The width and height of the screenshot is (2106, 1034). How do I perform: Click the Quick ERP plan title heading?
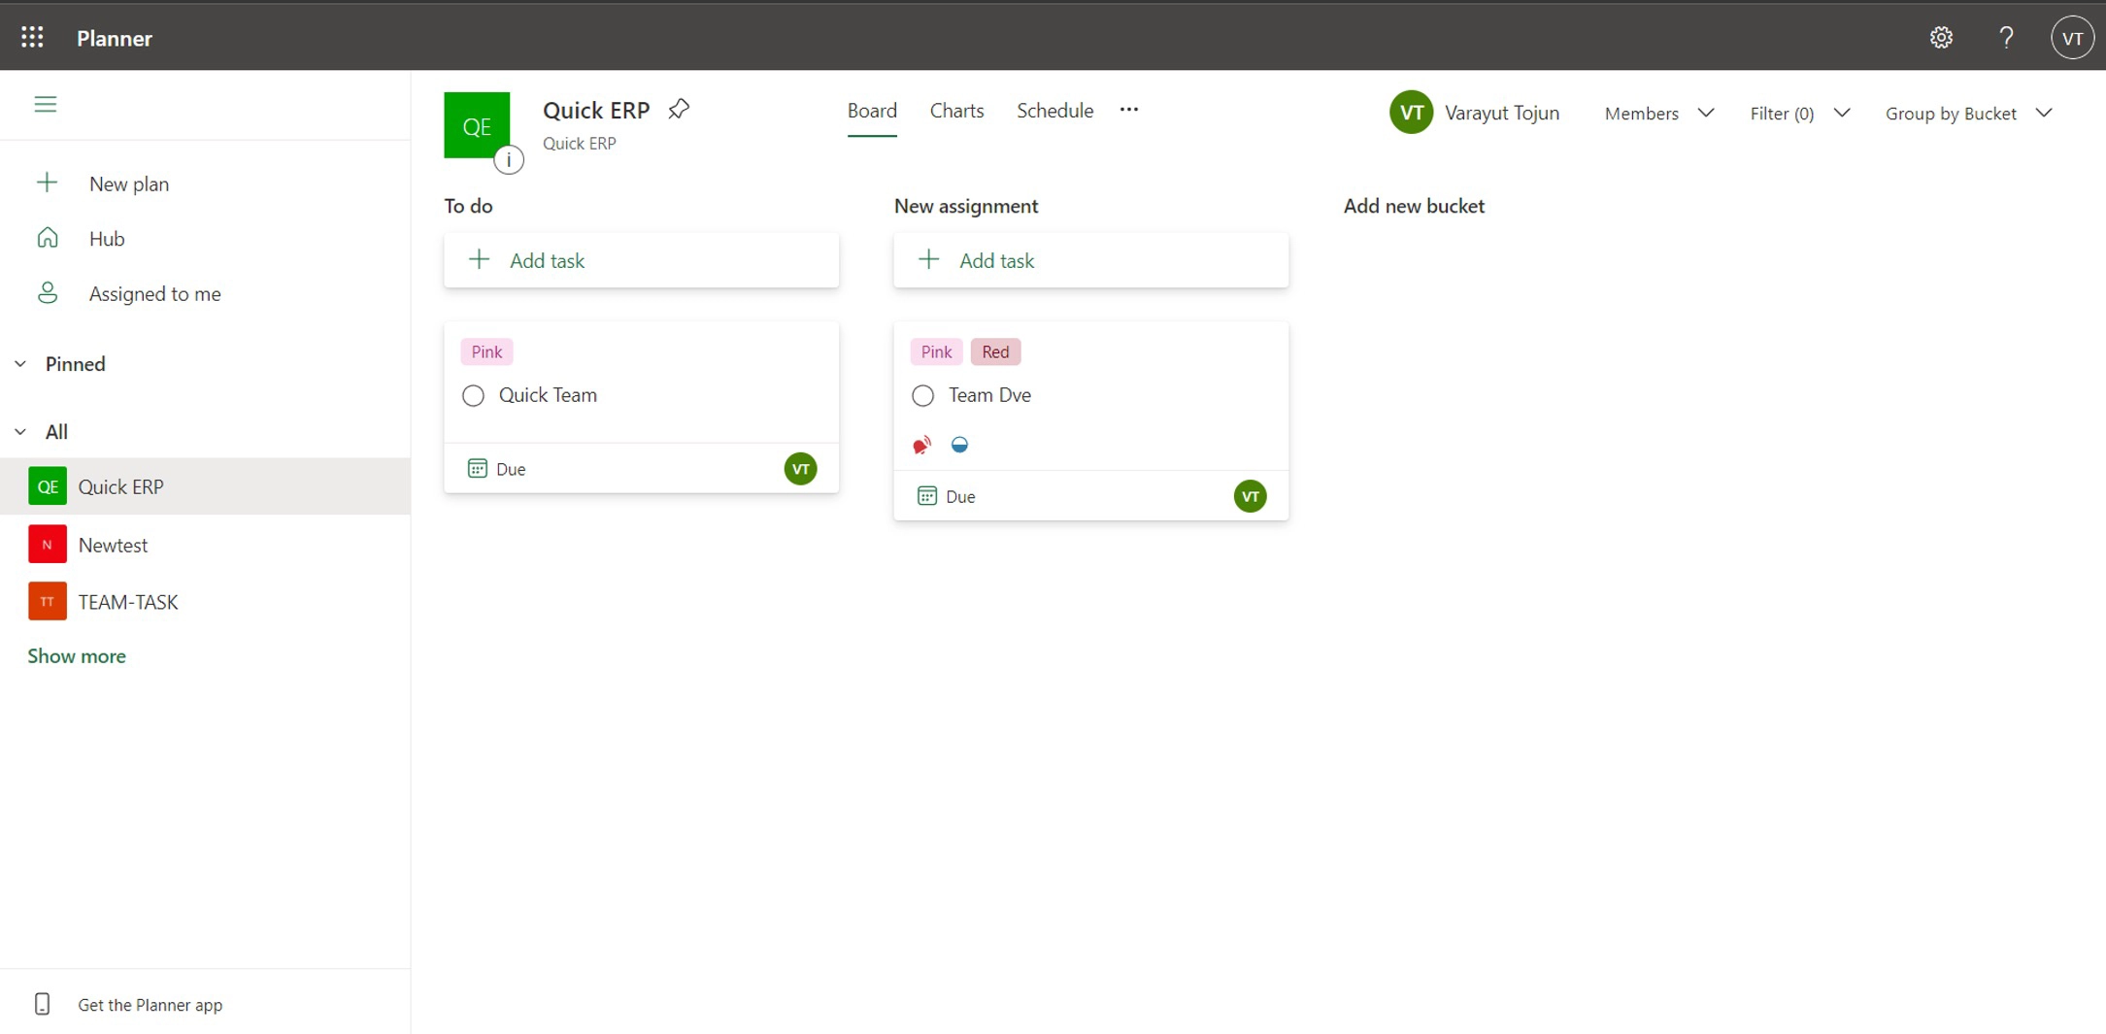[x=596, y=110]
